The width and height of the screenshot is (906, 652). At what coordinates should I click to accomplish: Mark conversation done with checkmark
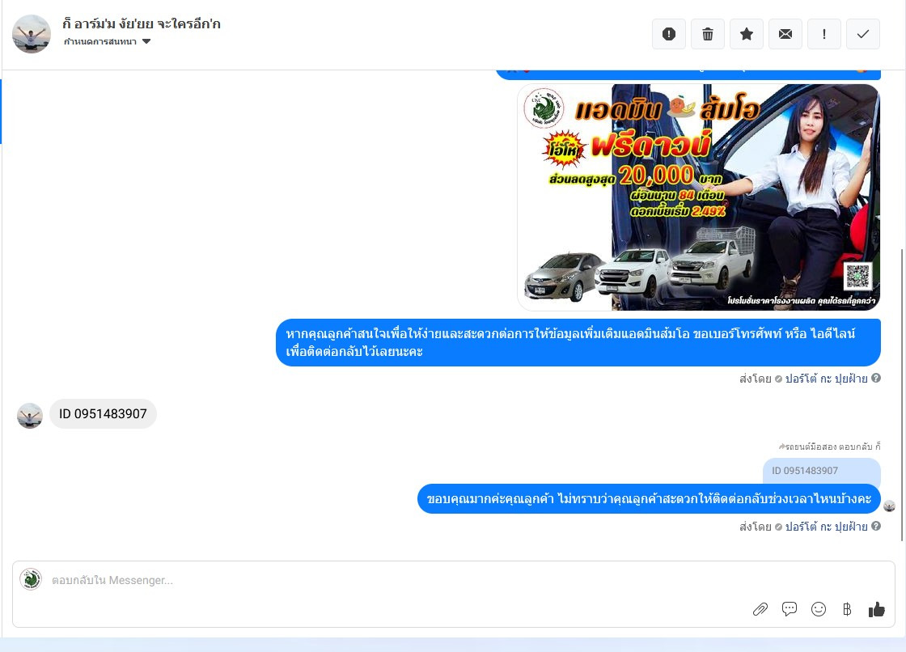tap(862, 34)
